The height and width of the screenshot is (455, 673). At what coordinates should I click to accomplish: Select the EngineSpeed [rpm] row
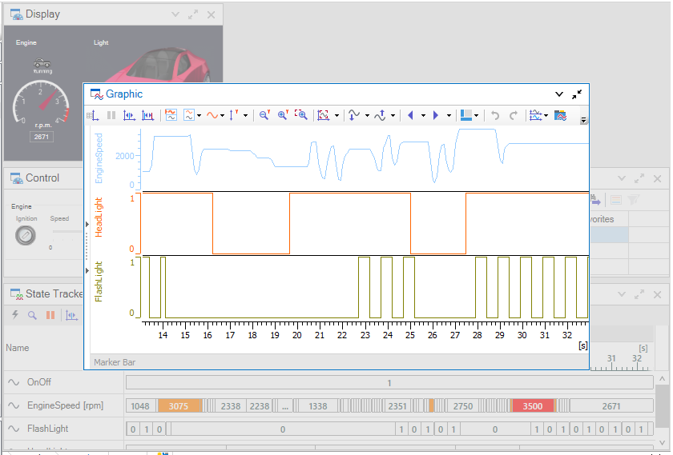(x=329, y=405)
